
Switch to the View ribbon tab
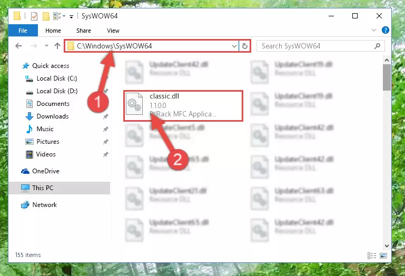click(x=113, y=31)
